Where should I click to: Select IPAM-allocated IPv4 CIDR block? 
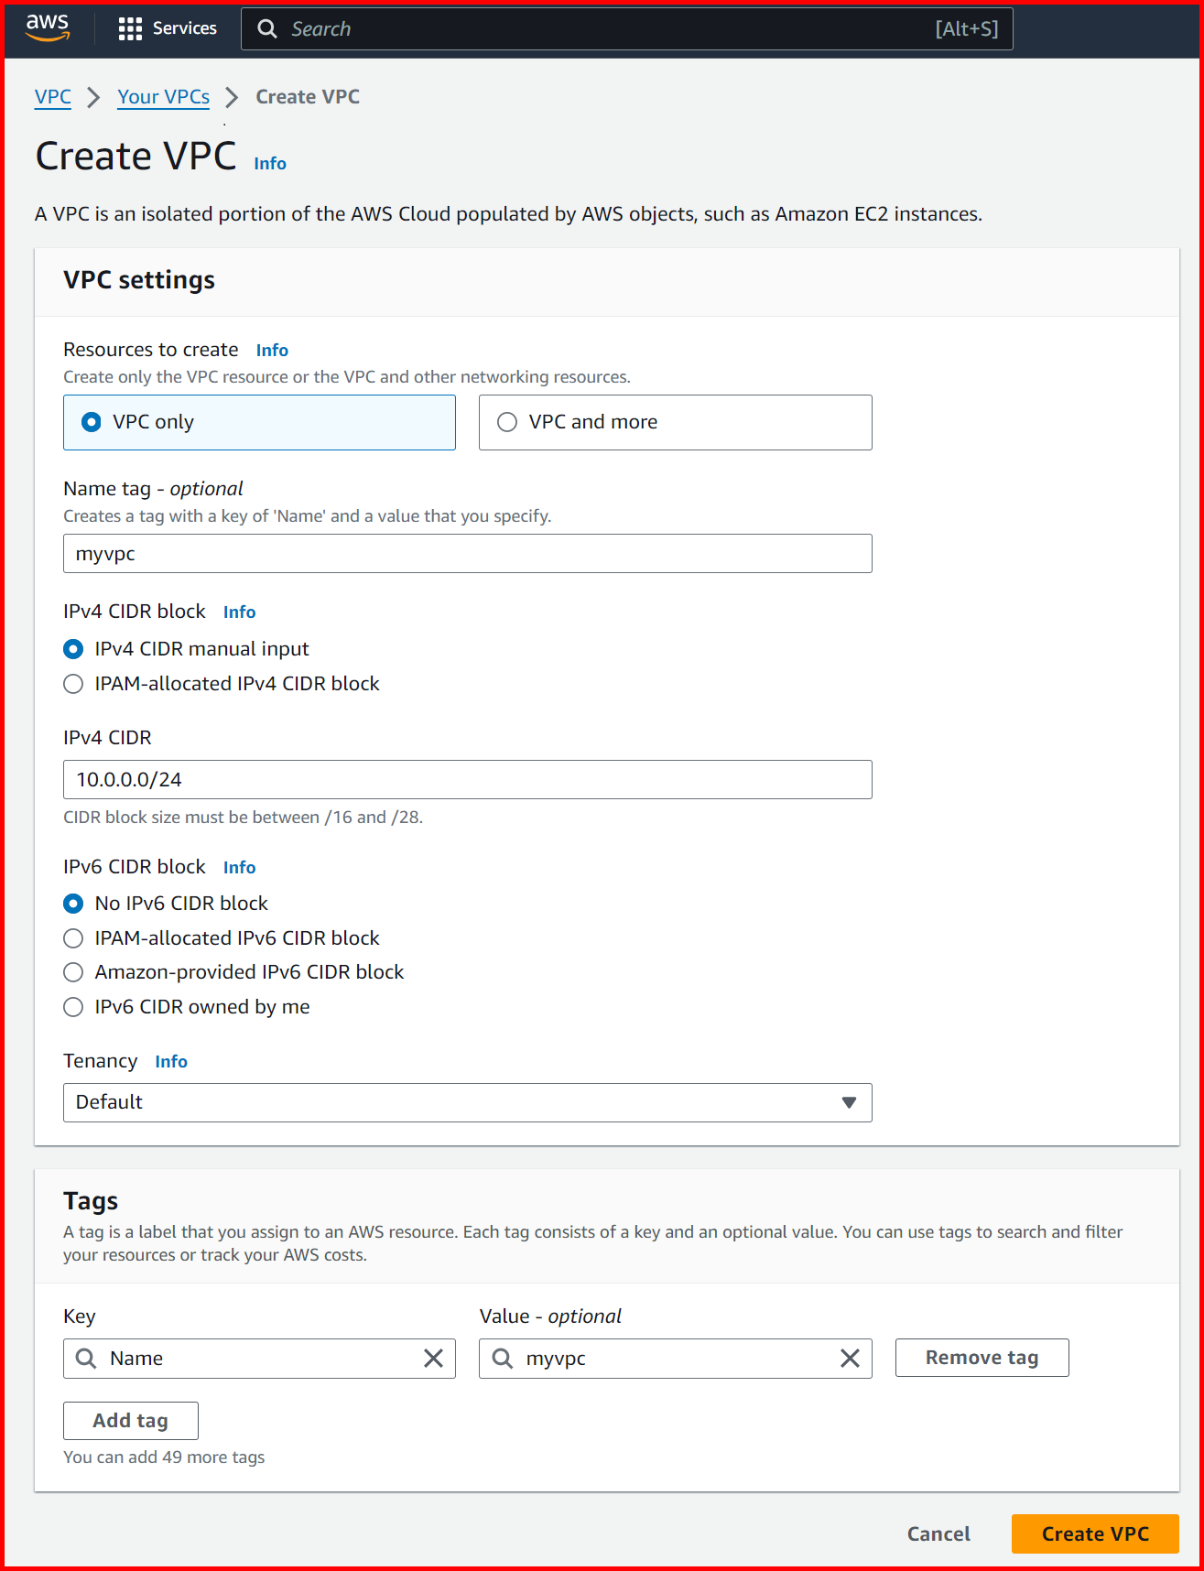click(73, 684)
